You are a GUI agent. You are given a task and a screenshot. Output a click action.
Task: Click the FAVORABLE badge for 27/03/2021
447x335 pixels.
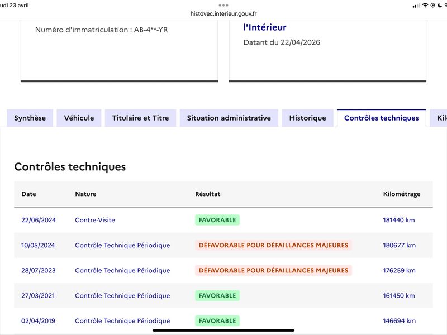click(217, 296)
